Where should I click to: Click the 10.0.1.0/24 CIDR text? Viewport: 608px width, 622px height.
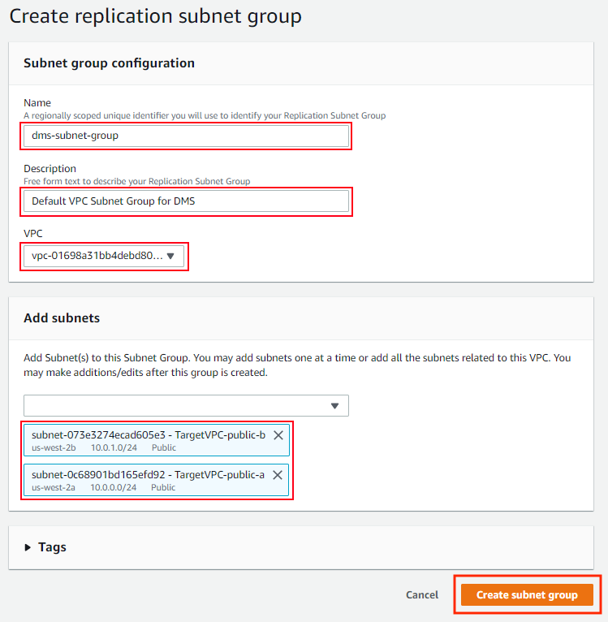point(114,448)
